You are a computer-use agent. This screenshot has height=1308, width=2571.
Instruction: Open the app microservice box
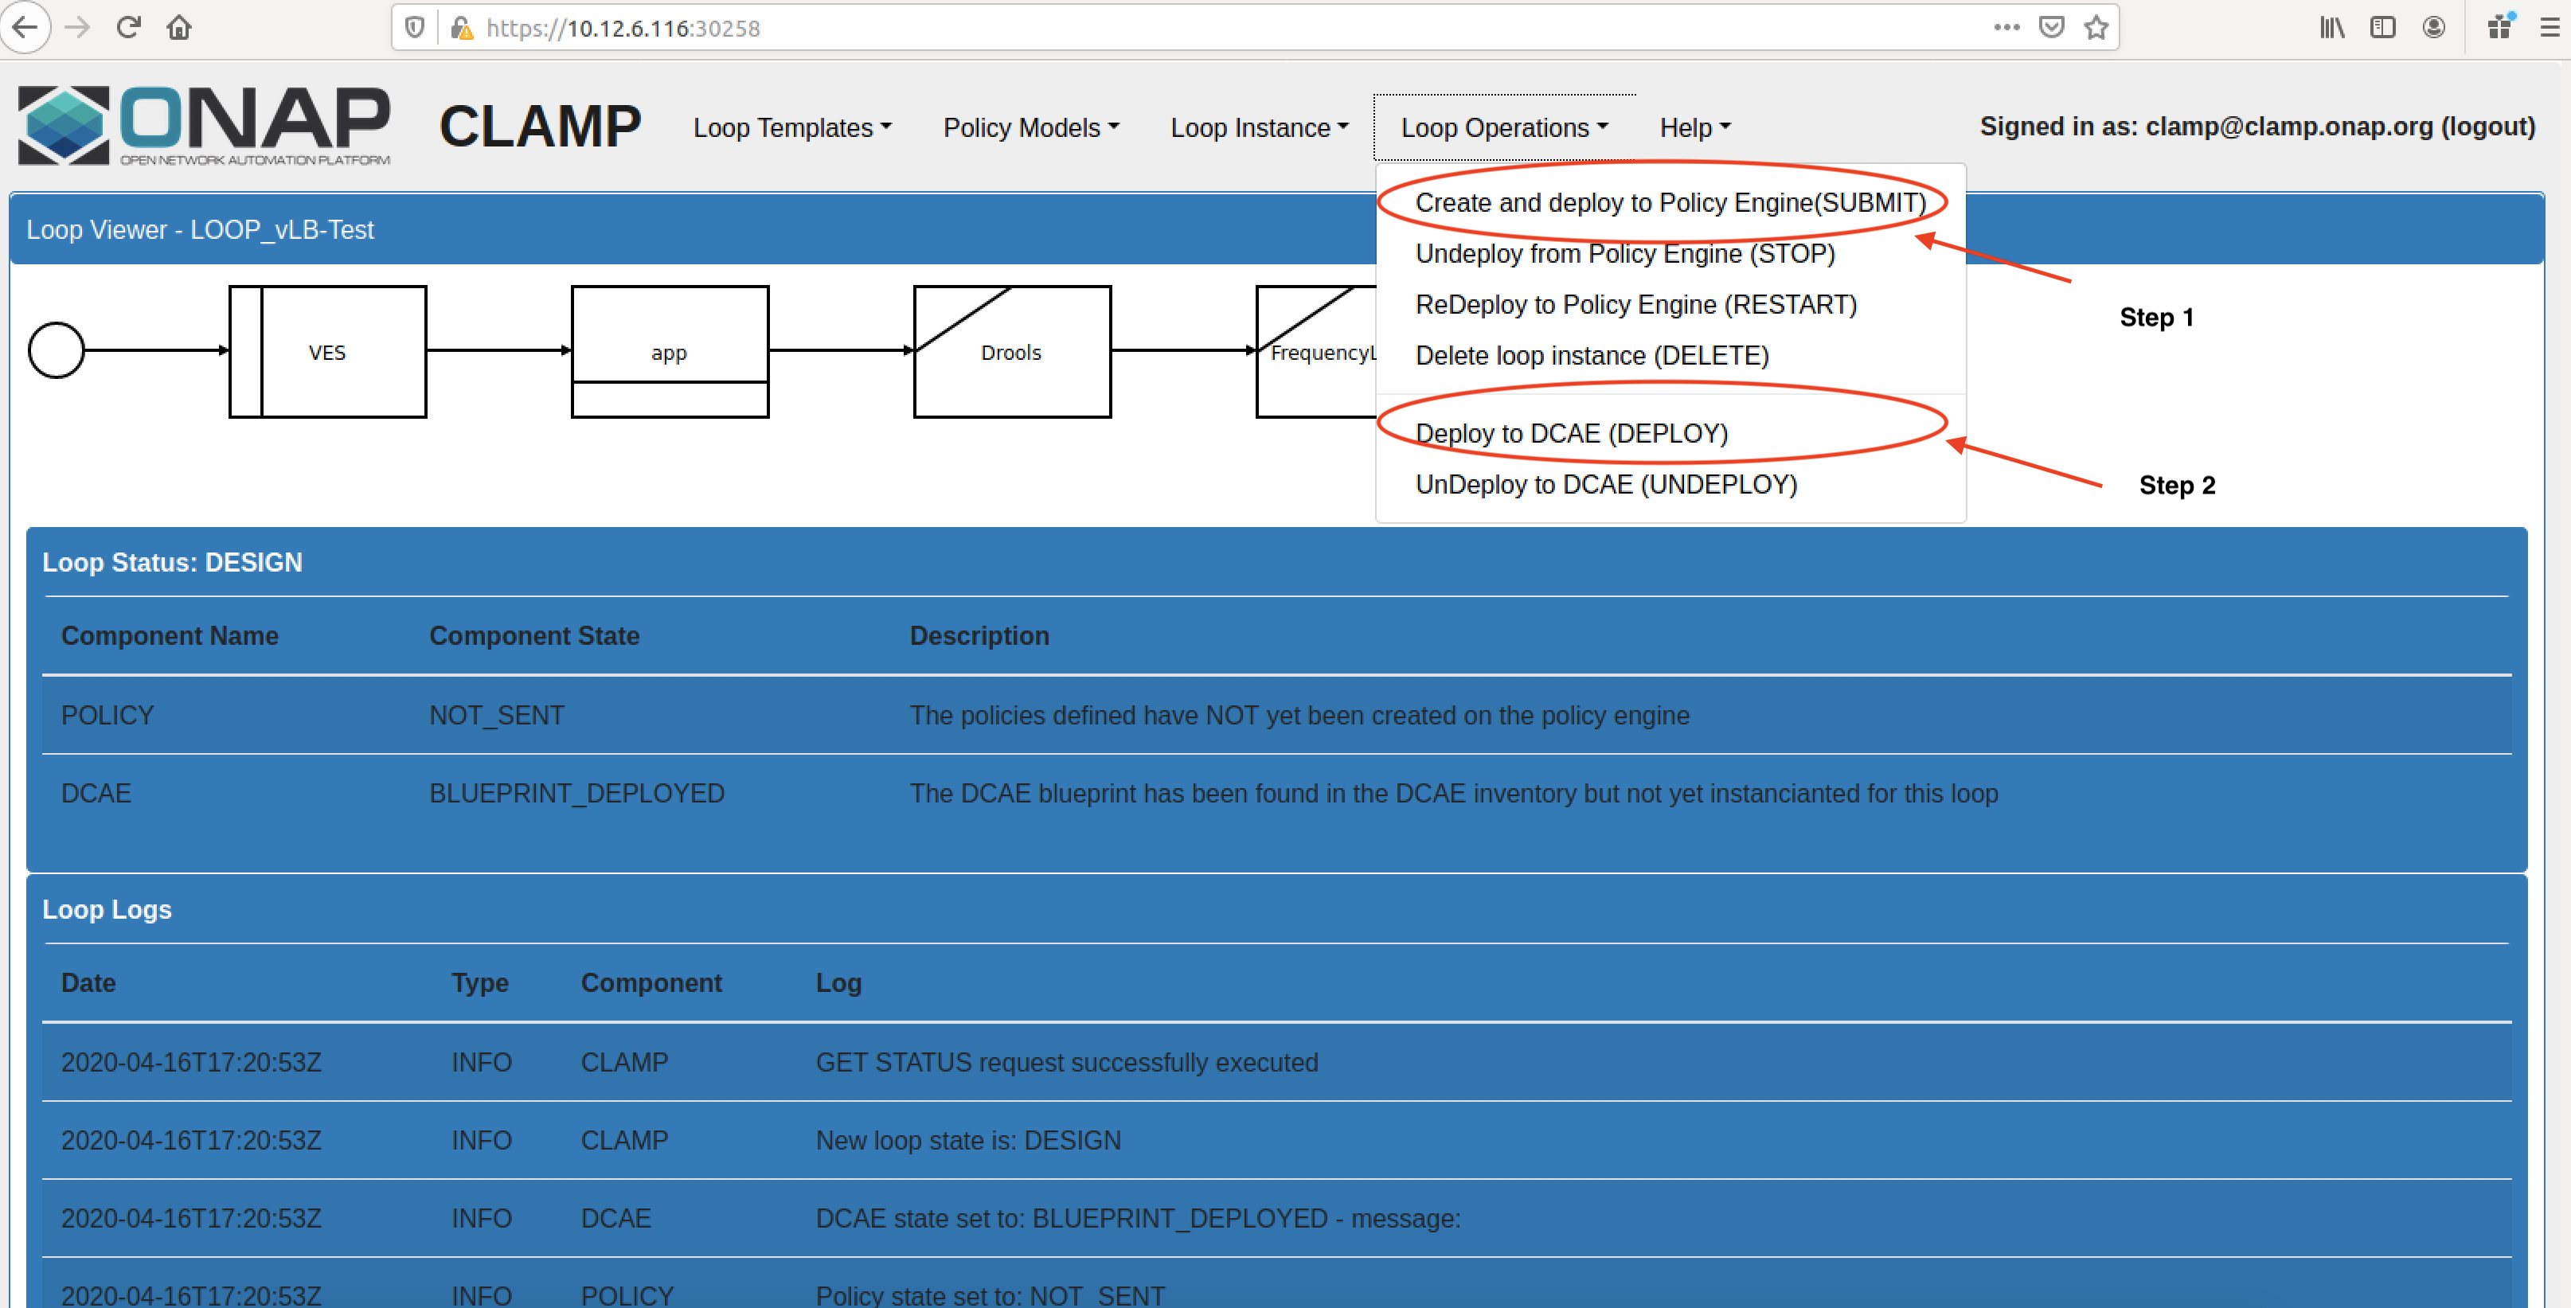click(670, 351)
